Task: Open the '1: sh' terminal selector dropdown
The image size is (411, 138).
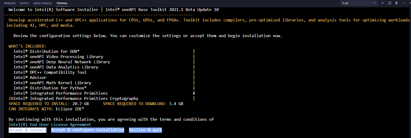Action: (x=359, y=3)
